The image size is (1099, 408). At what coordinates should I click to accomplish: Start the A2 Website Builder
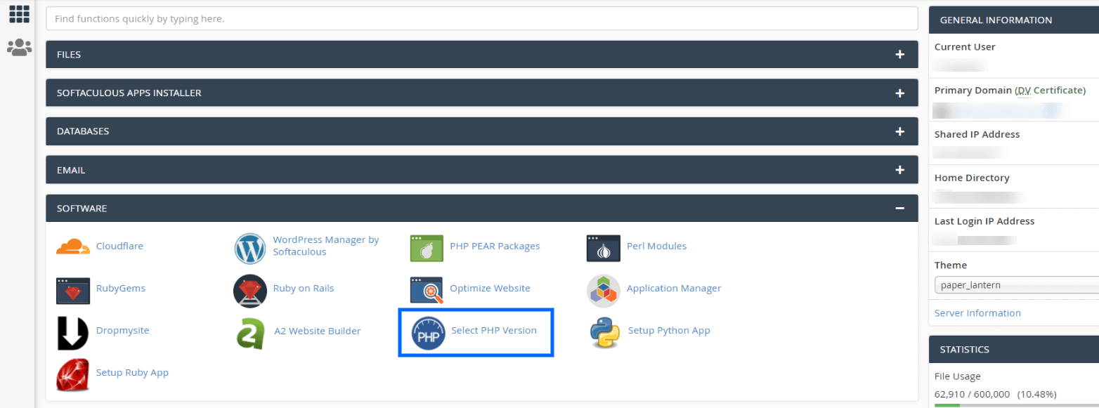pos(318,330)
